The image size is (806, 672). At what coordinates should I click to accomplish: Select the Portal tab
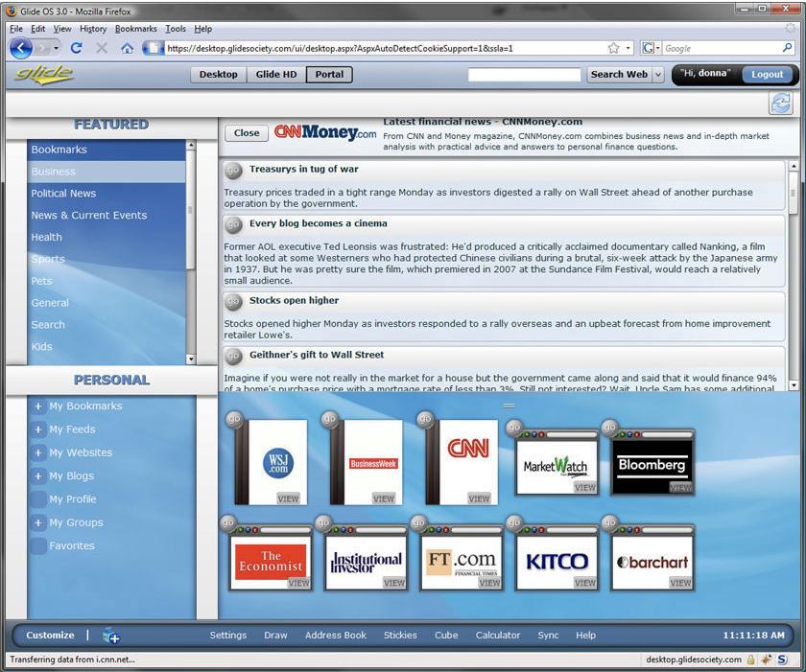pos(329,75)
